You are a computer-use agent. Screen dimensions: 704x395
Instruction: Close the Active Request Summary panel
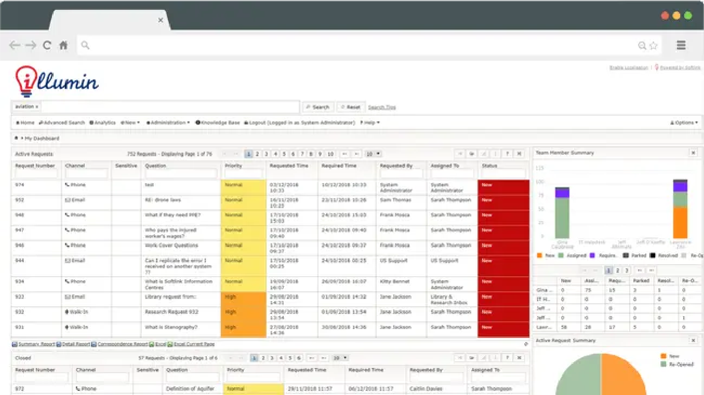(693, 340)
